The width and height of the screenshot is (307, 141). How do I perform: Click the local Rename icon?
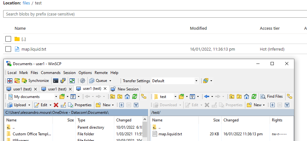(x=63, y=105)
